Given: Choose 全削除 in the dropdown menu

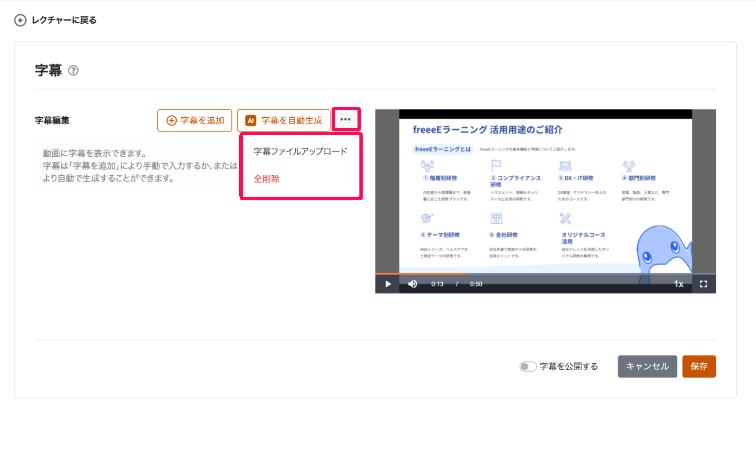Looking at the screenshot, I should (267, 179).
